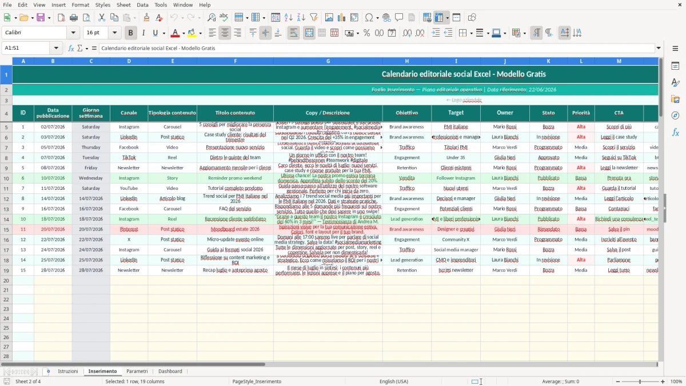Toggle Underline formatting

[155, 33]
